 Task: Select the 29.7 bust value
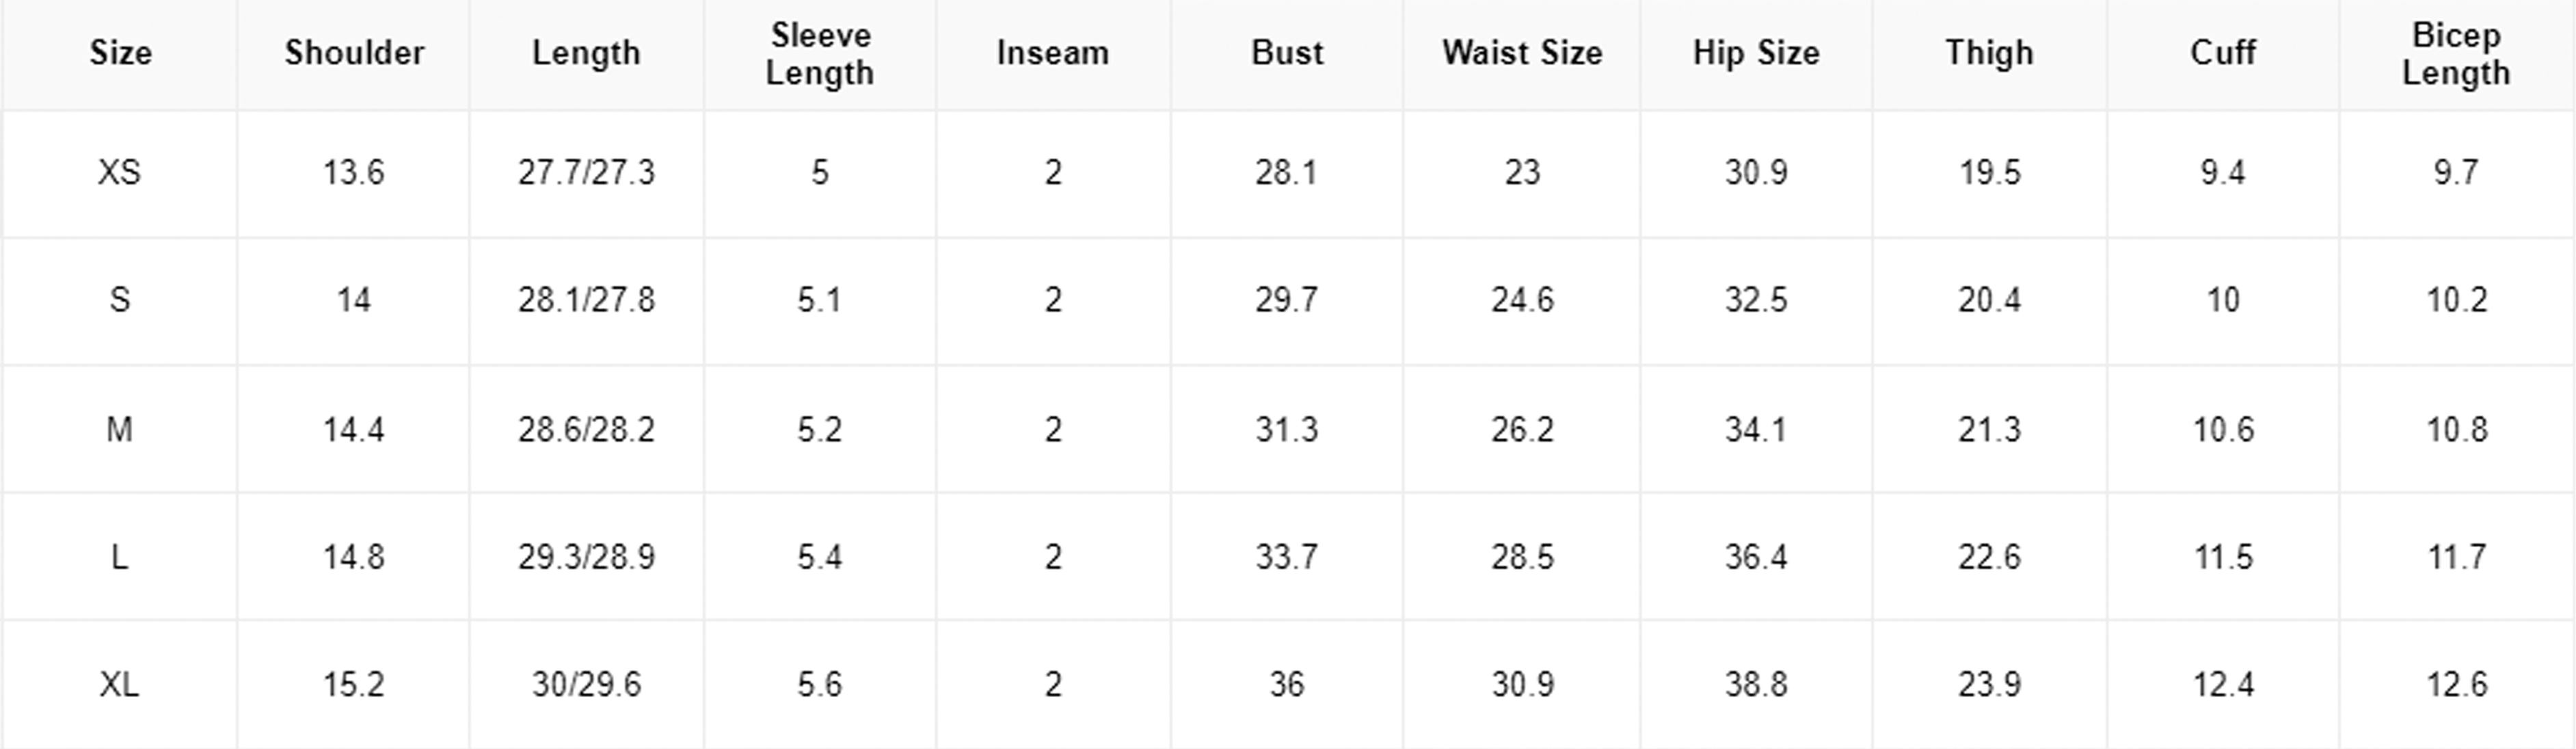(x=1287, y=300)
